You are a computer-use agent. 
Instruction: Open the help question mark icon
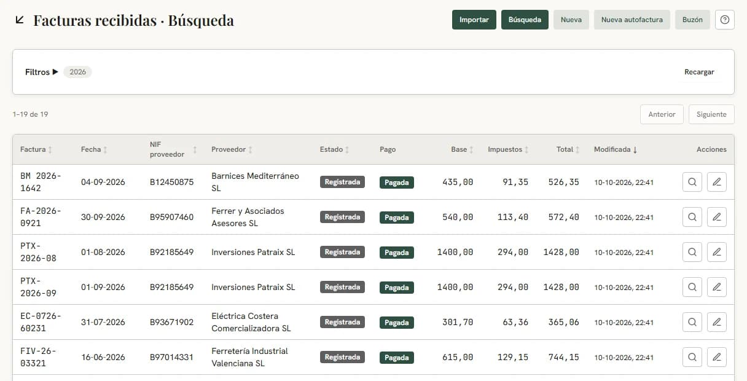[x=725, y=20]
